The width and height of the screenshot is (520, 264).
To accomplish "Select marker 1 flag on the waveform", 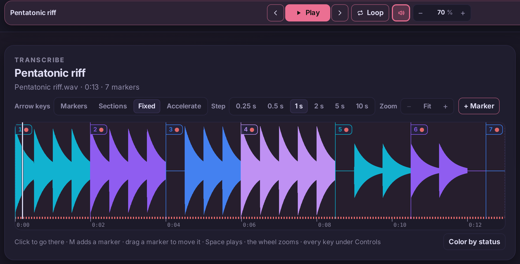I will (24, 130).
